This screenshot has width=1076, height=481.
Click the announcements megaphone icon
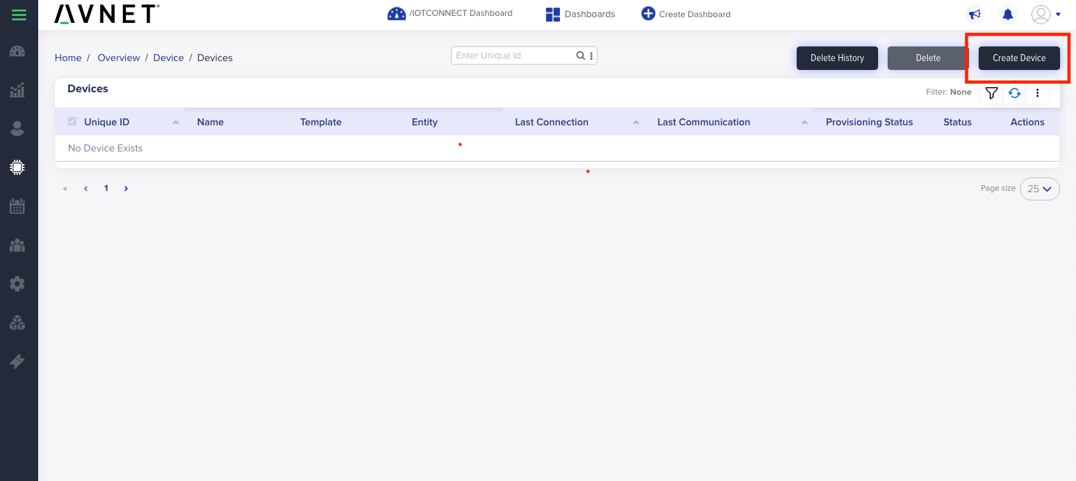(975, 14)
